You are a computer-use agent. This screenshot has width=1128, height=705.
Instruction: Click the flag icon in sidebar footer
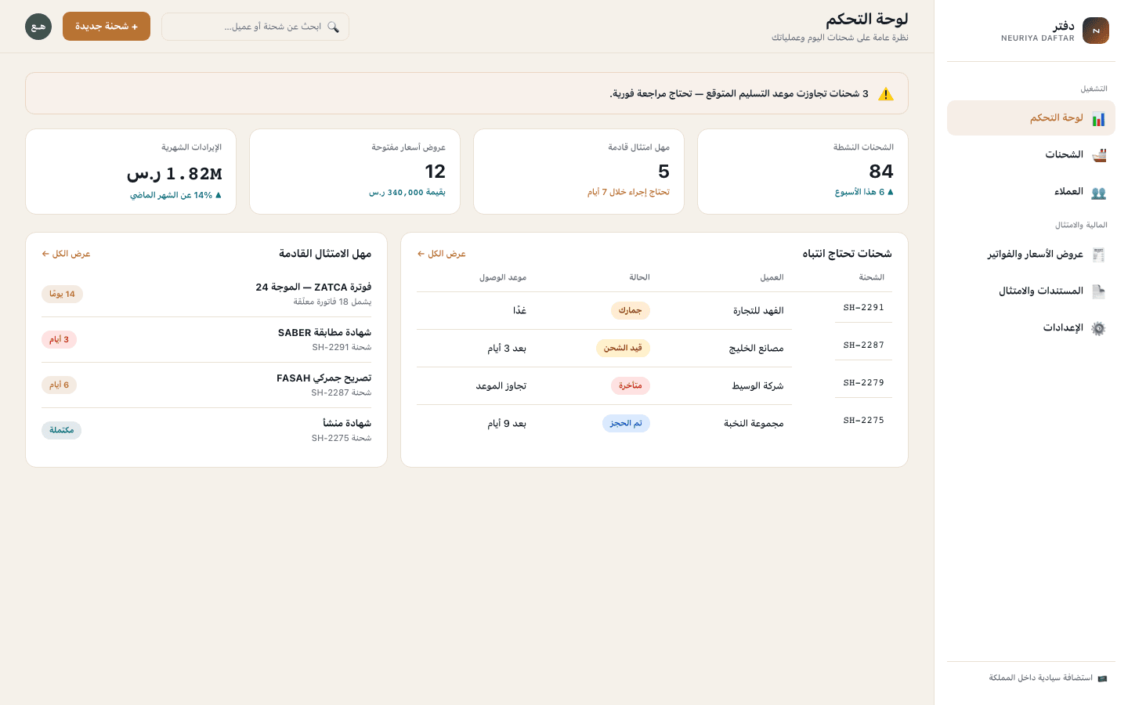tap(1102, 678)
